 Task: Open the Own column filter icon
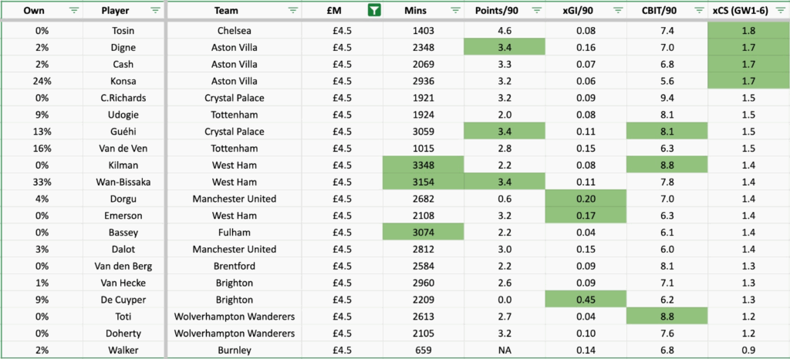[x=74, y=10]
